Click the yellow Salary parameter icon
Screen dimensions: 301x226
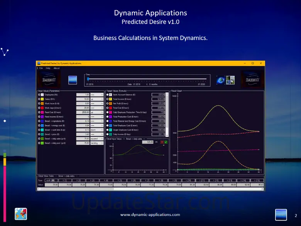coord(43,99)
